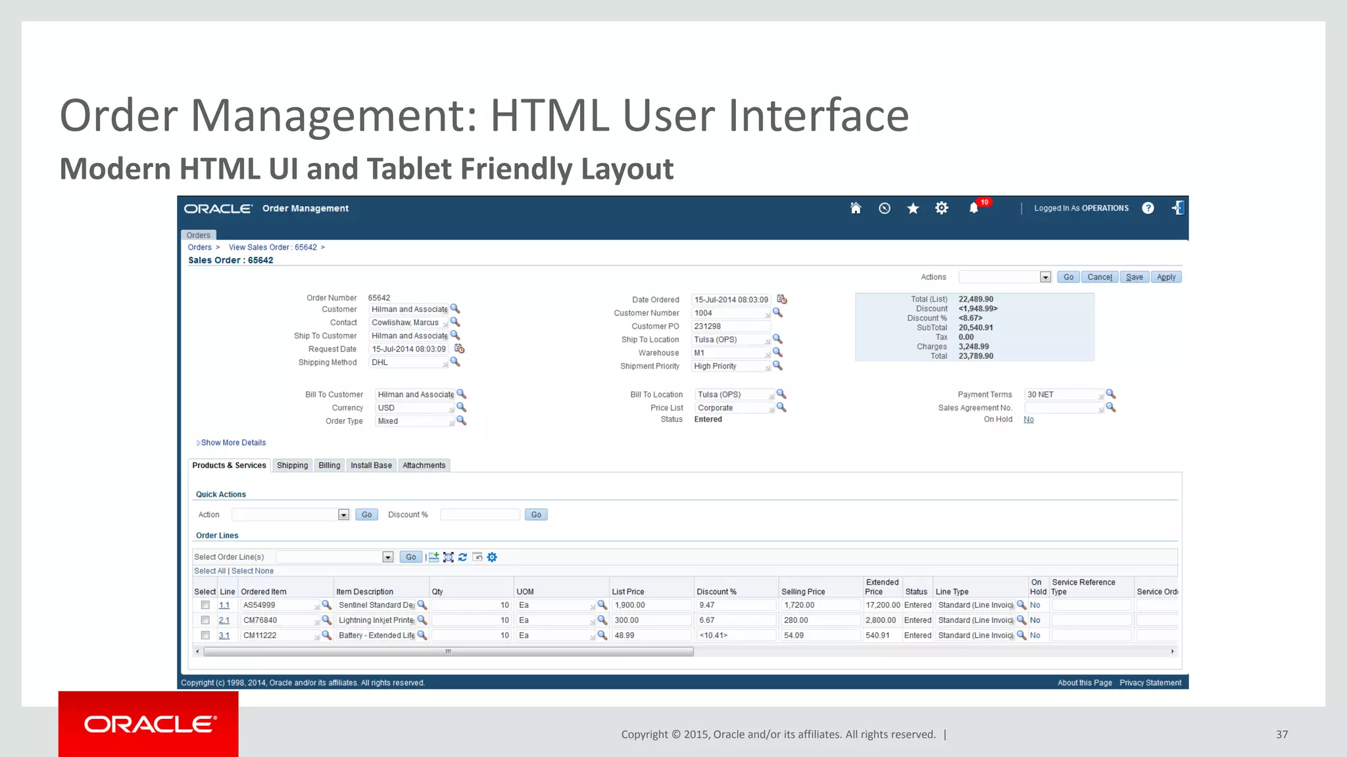
Task: Refresh order lines with blue arrows icon
Action: click(x=463, y=557)
